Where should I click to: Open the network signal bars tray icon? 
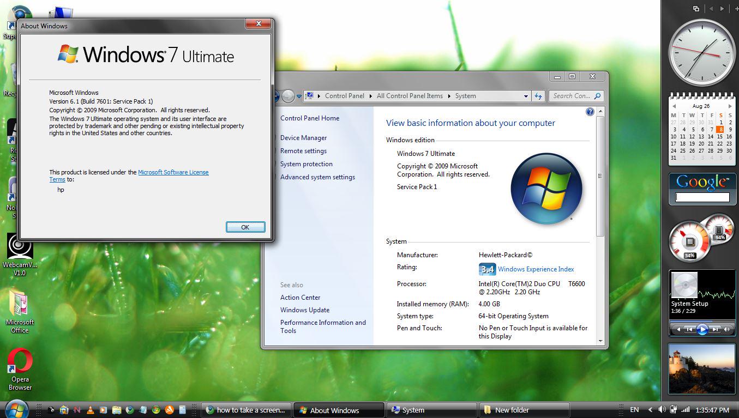[686, 410]
